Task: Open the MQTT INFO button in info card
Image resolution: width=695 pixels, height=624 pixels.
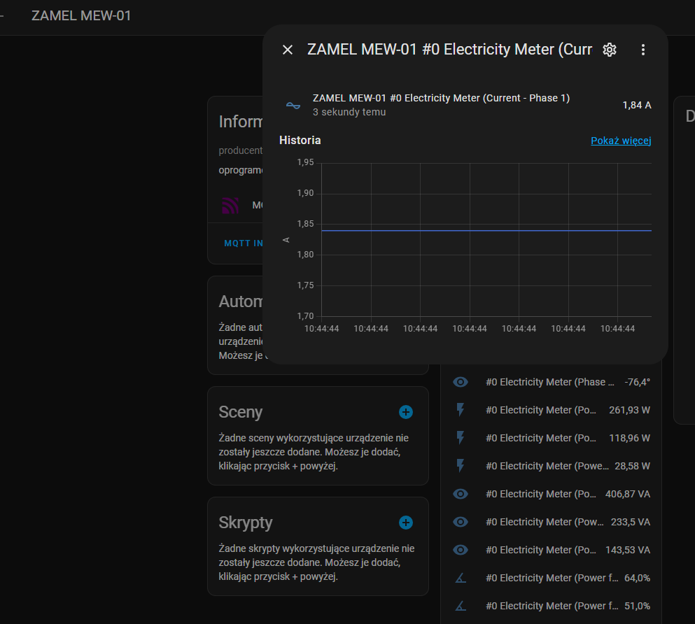Action: [x=244, y=243]
